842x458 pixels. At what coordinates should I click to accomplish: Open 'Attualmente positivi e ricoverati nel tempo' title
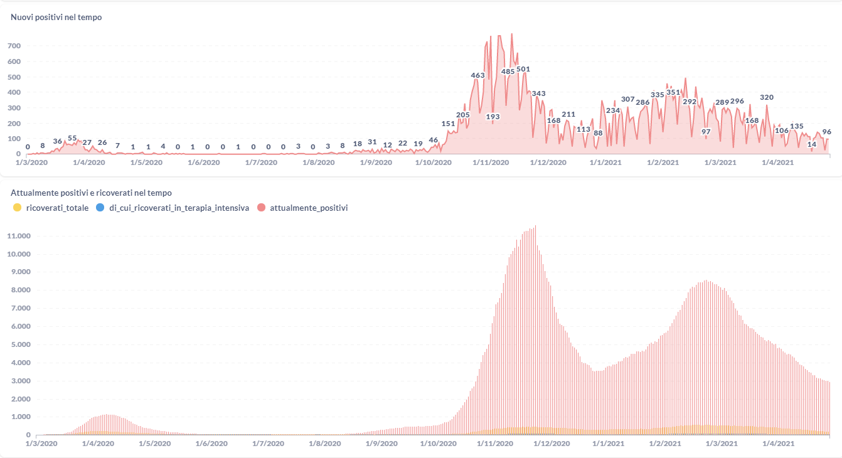coord(91,193)
